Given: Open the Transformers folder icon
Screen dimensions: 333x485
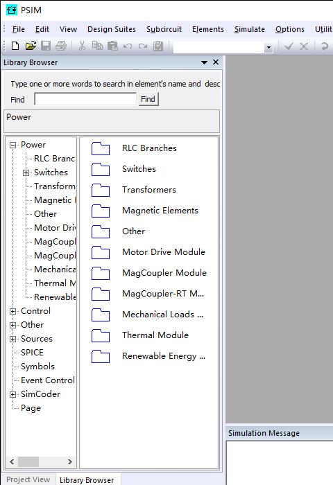Looking at the screenshot, I should pos(101,190).
